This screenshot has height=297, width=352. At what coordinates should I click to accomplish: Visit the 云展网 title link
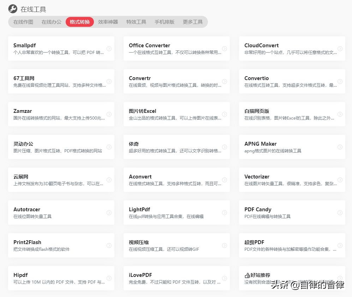21,176
